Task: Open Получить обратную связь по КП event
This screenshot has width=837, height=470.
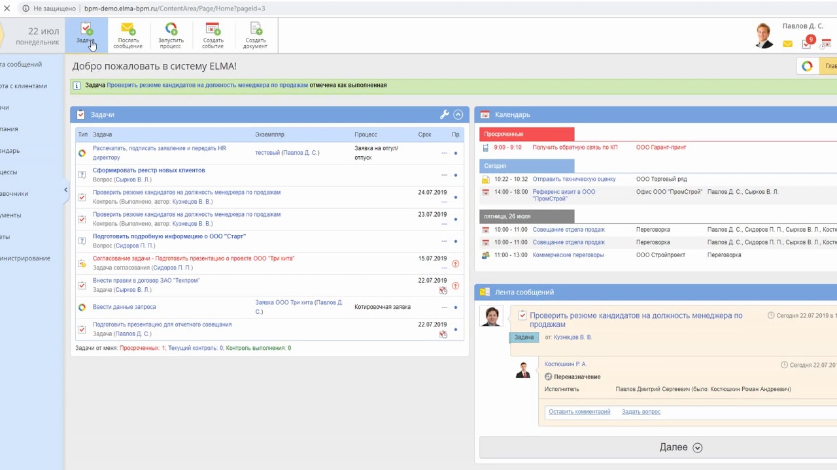Action: coord(575,148)
